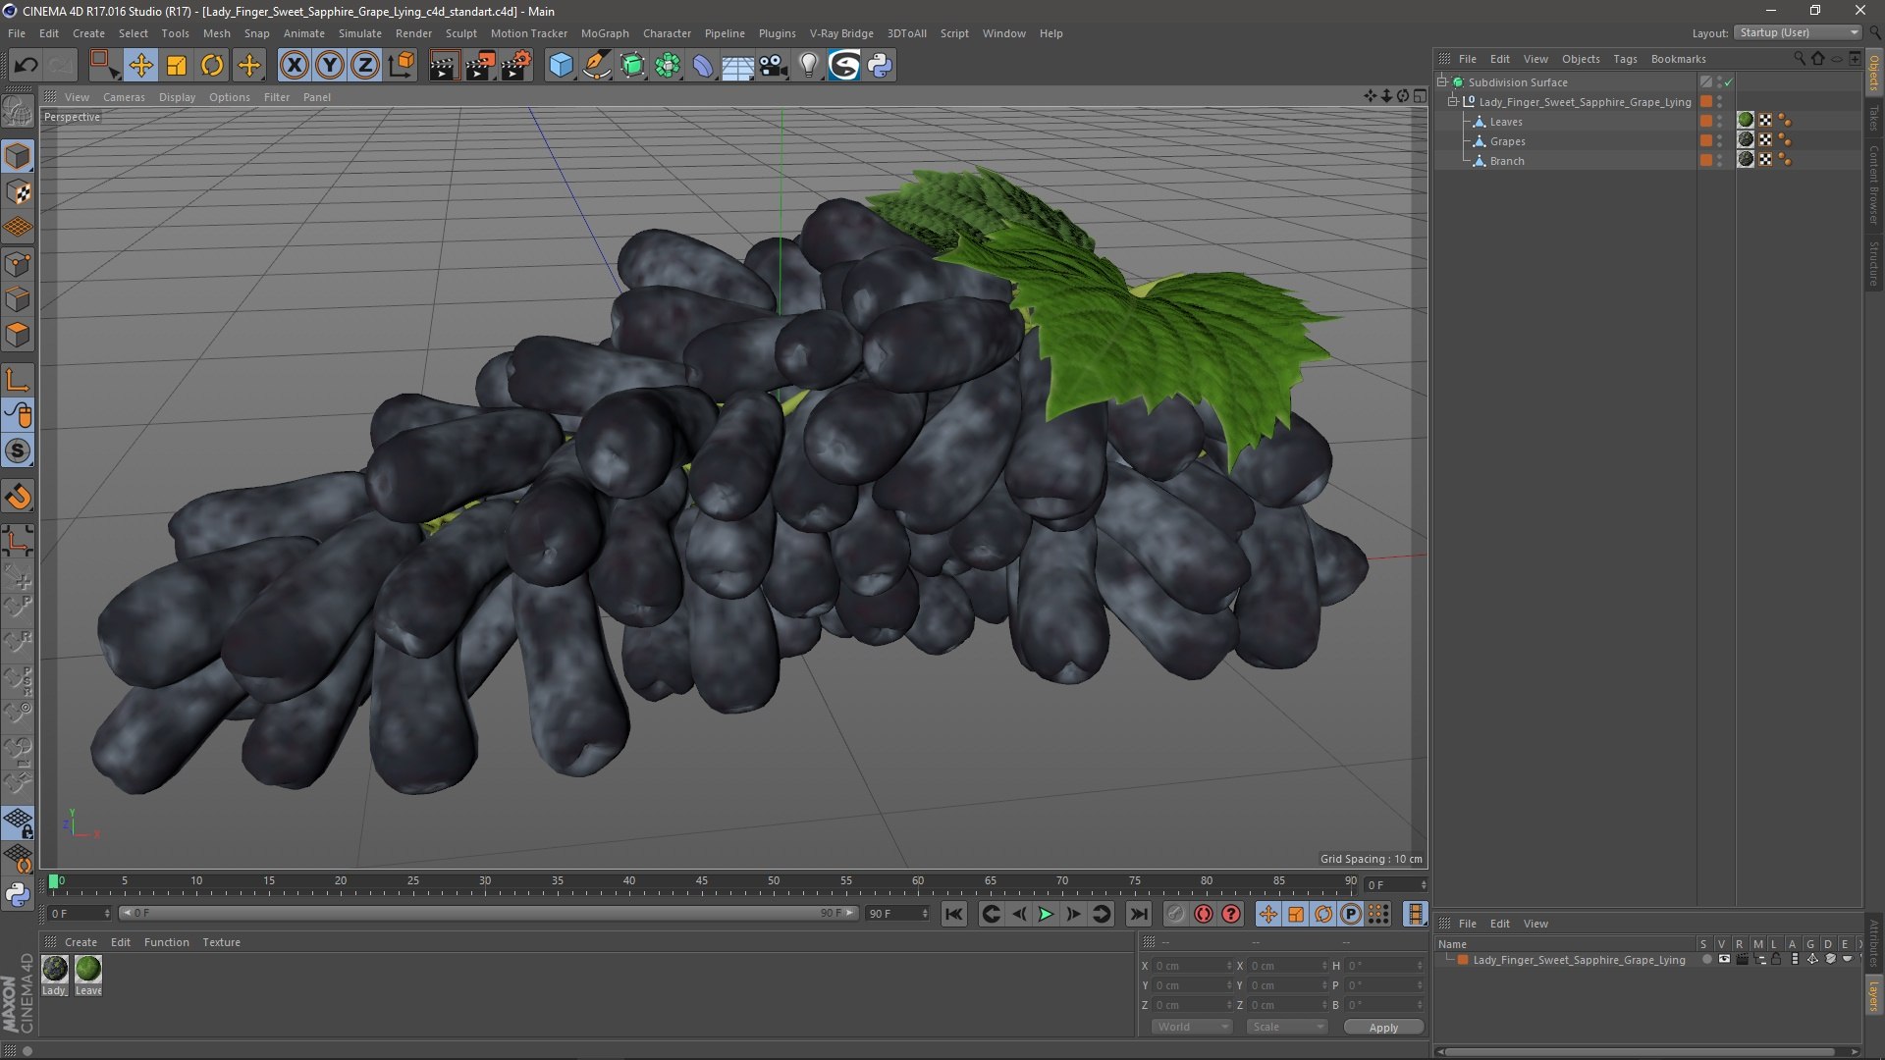1885x1060 pixels.
Task: Toggle Z axis lock
Action: [365, 66]
